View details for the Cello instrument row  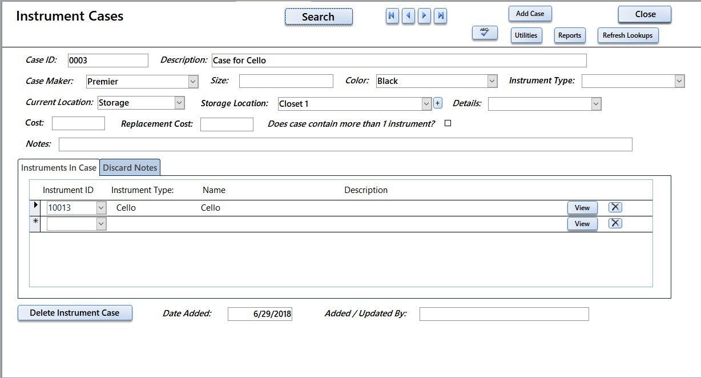pos(582,208)
